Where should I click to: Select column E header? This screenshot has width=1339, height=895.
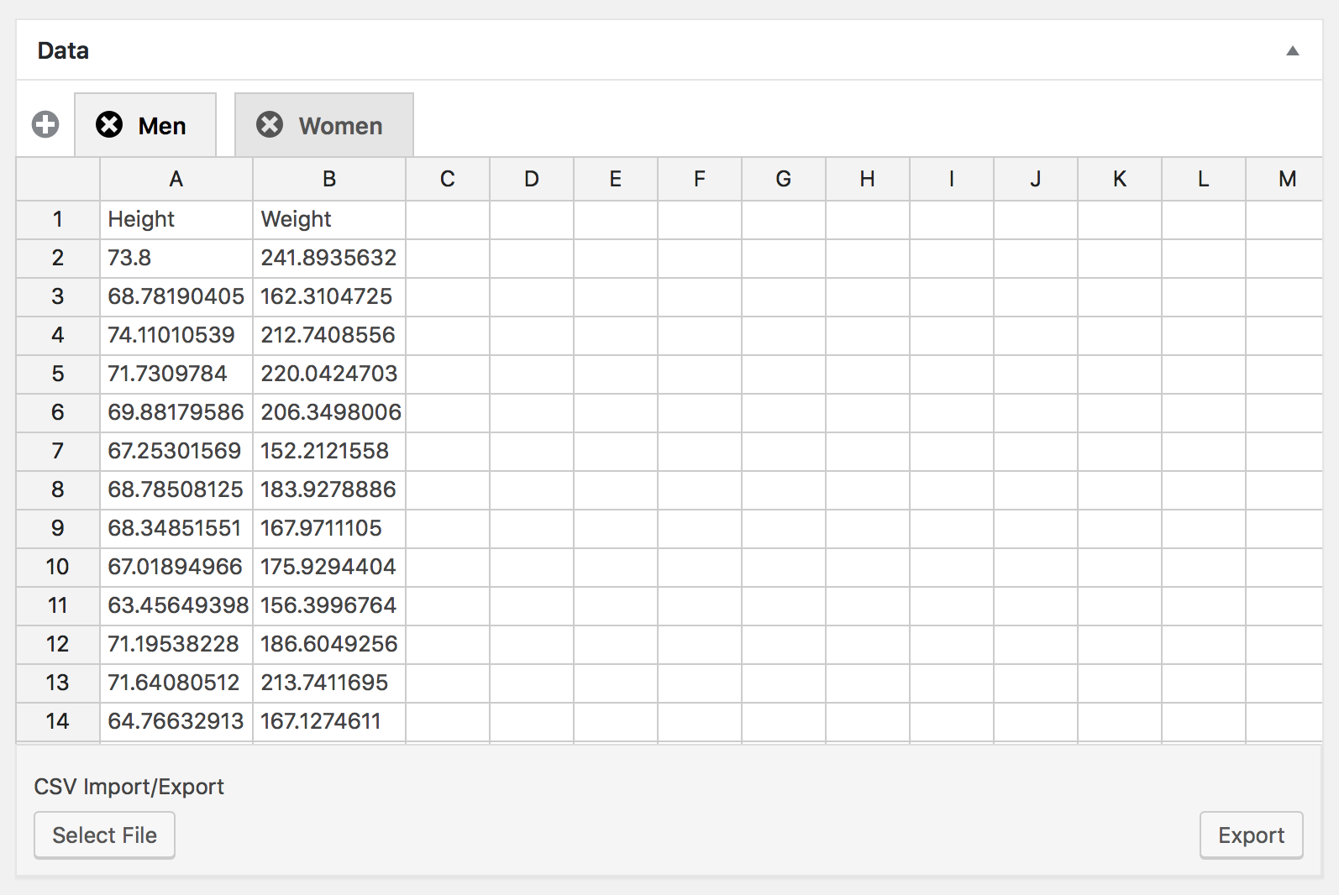(x=616, y=179)
